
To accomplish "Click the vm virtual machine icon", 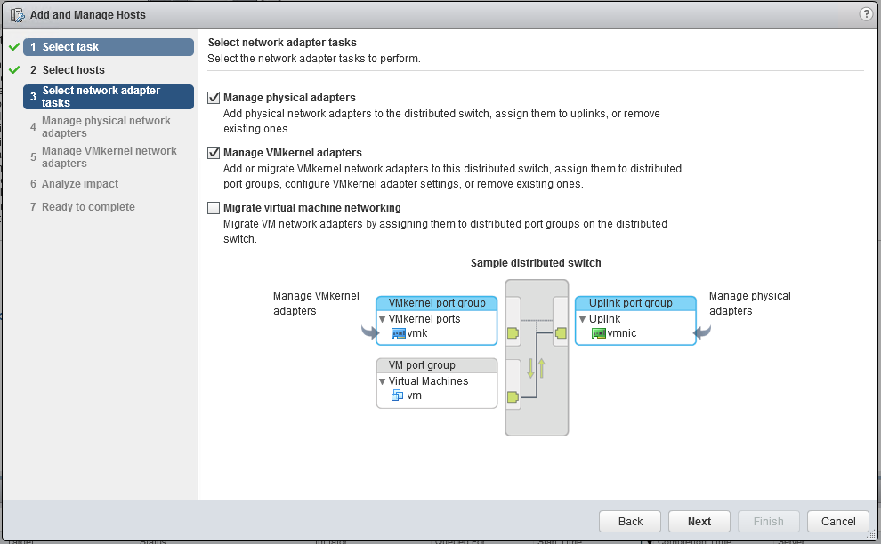I will coord(397,396).
